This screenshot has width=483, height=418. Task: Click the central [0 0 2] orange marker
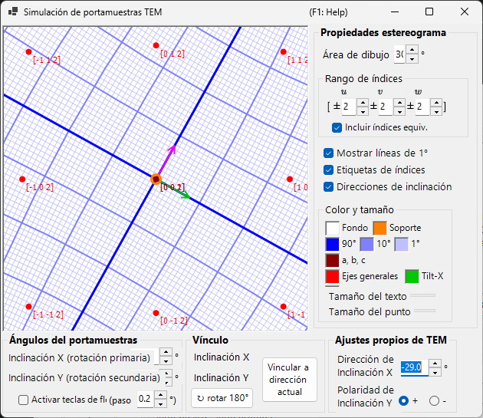coord(156,179)
